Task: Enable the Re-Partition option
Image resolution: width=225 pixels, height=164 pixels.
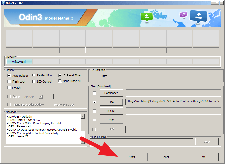Action: (34, 75)
